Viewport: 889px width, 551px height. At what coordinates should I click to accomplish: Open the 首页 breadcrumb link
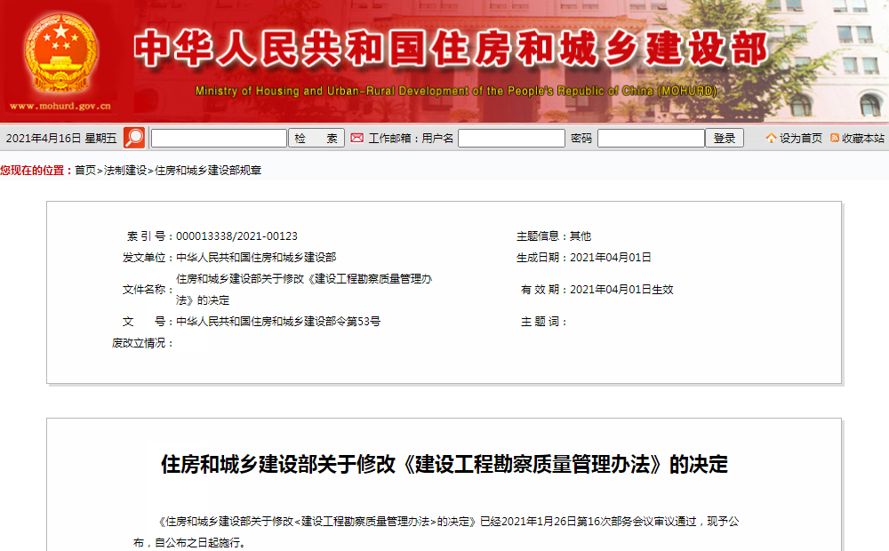[85, 170]
